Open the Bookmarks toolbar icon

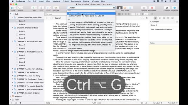[x=152, y=8]
